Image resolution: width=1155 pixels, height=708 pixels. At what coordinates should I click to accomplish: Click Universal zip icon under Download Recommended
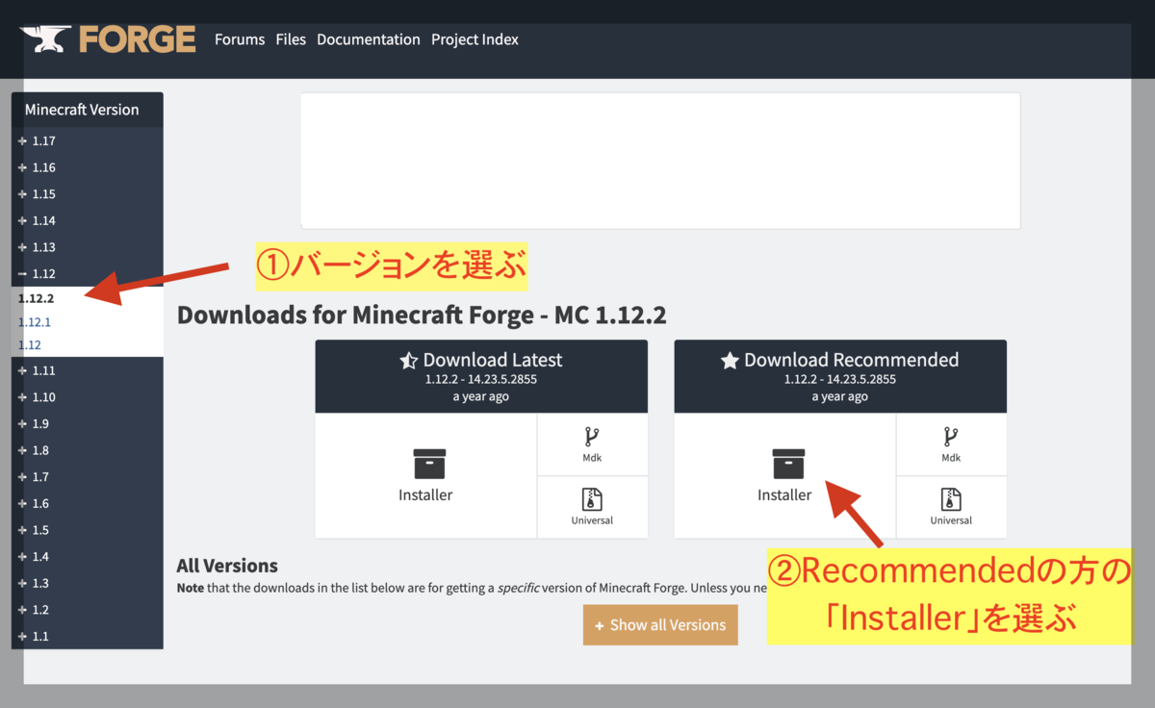pyautogui.click(x=951, y=499)
